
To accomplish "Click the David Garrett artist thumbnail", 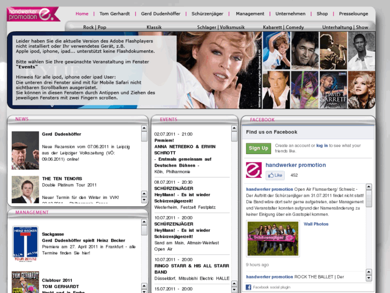I will pyautogui.click(x=333, y=90).
